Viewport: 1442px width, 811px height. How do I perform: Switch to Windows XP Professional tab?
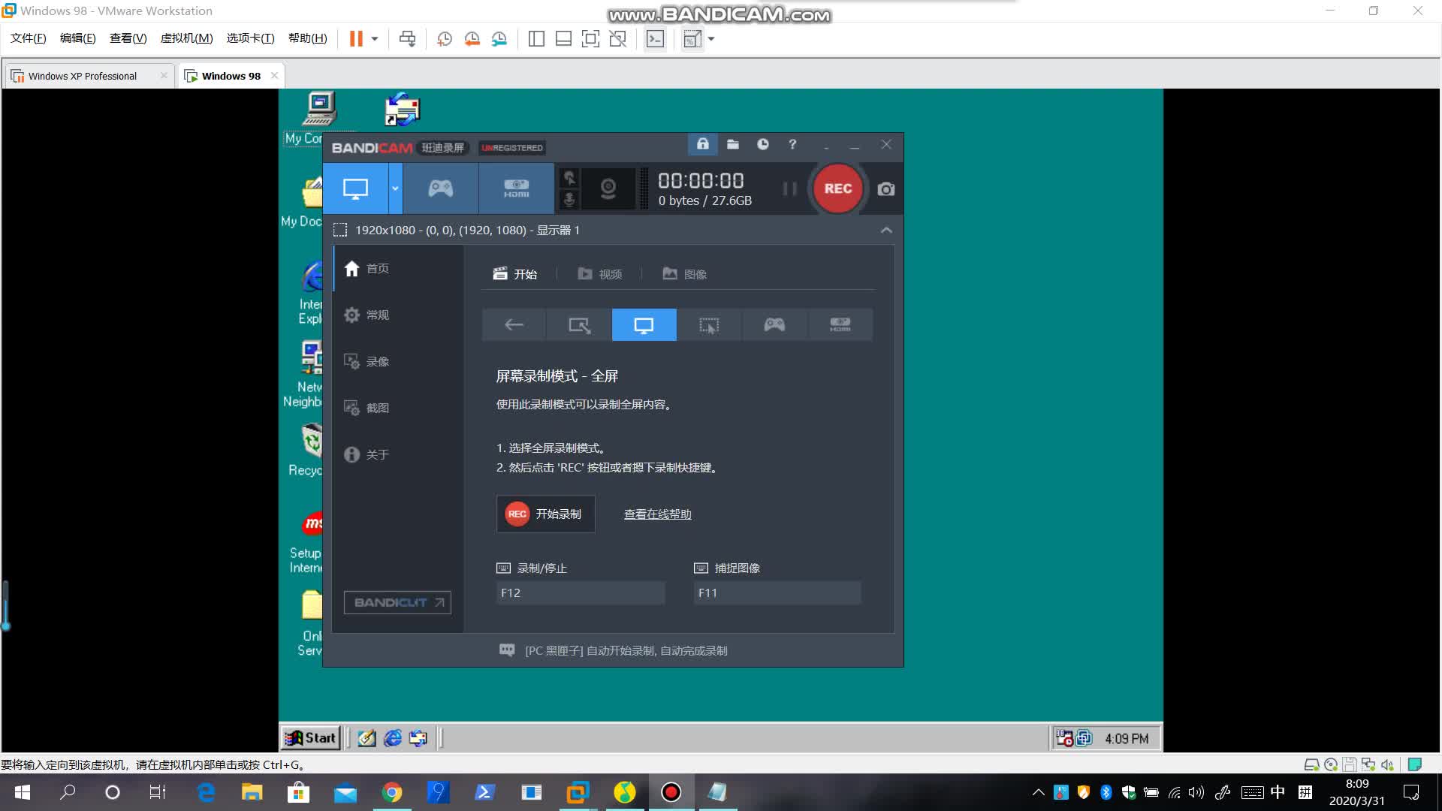(83, 76)
